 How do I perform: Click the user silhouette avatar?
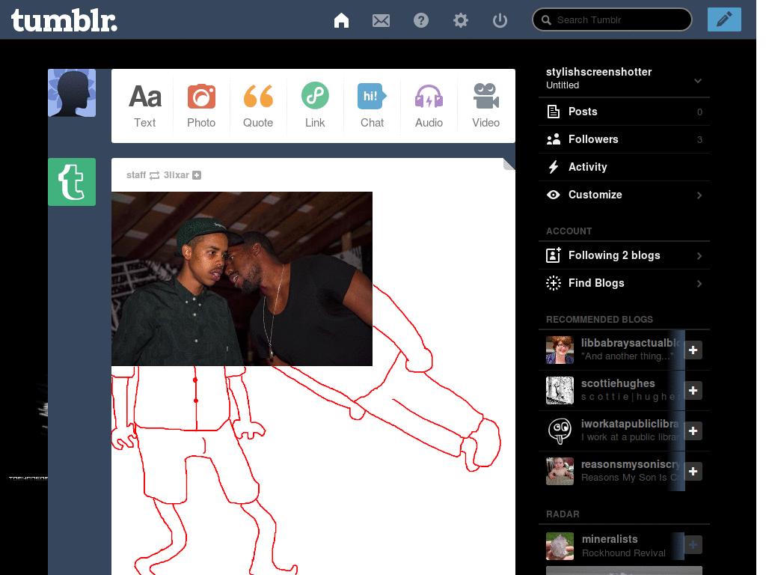tap(72, 93)
